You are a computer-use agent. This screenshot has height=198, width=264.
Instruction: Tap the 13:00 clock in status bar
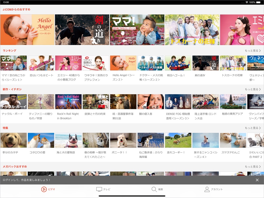[6, 2]
